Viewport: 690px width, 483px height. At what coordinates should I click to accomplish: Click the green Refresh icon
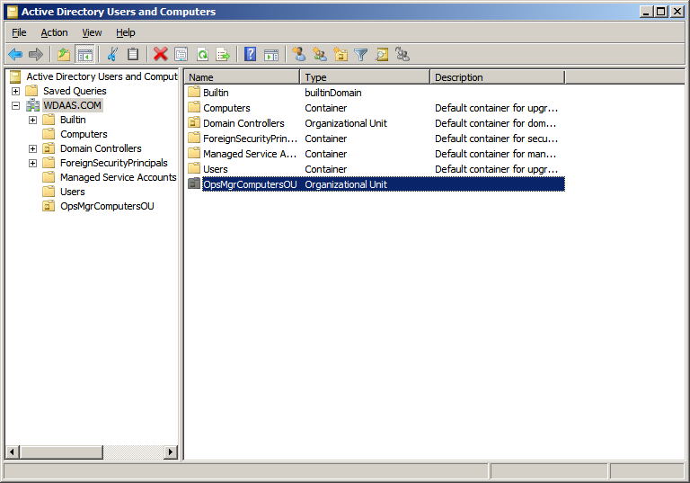point(202,55)
